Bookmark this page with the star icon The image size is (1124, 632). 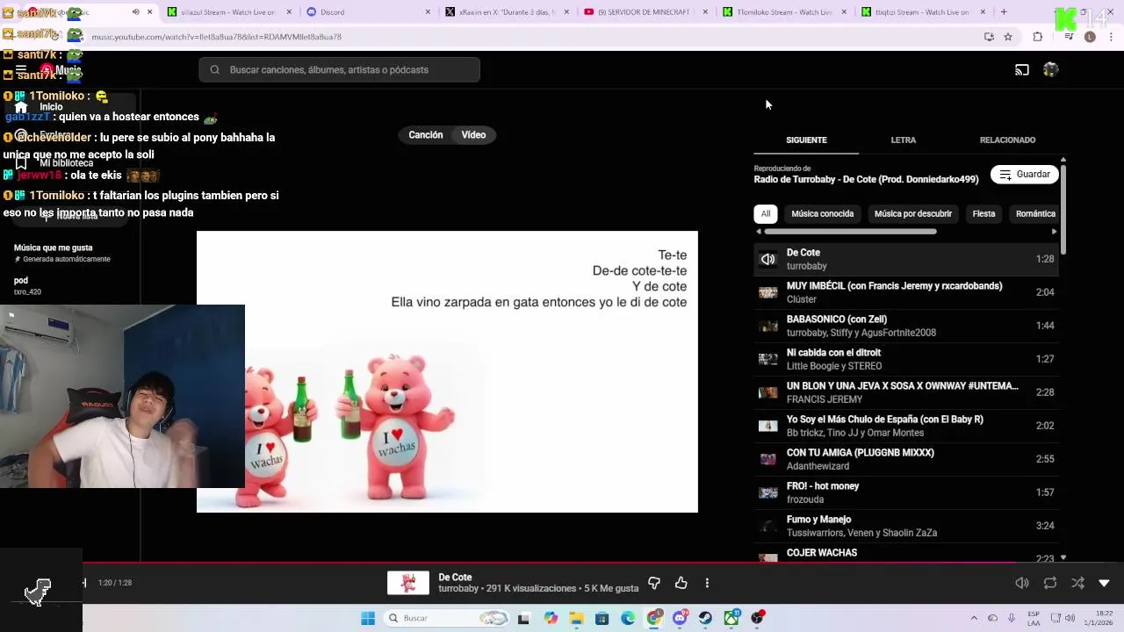pos(1008,37)
